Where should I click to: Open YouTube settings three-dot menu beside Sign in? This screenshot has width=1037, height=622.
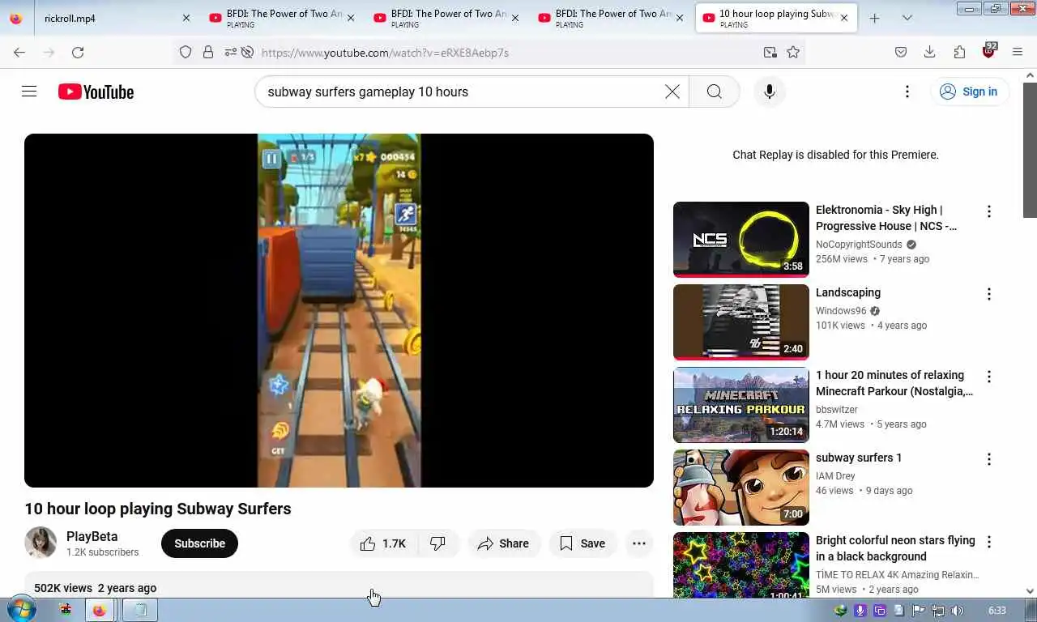(x=907, y=92)
